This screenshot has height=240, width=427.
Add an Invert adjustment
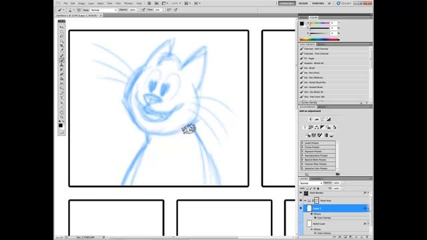point(308,135)
